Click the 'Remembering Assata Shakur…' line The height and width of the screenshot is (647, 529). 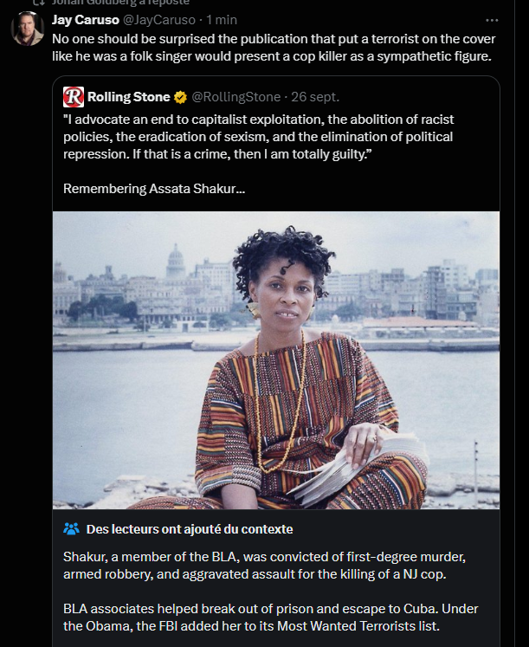pyautogui.click(x=154, y=188)
